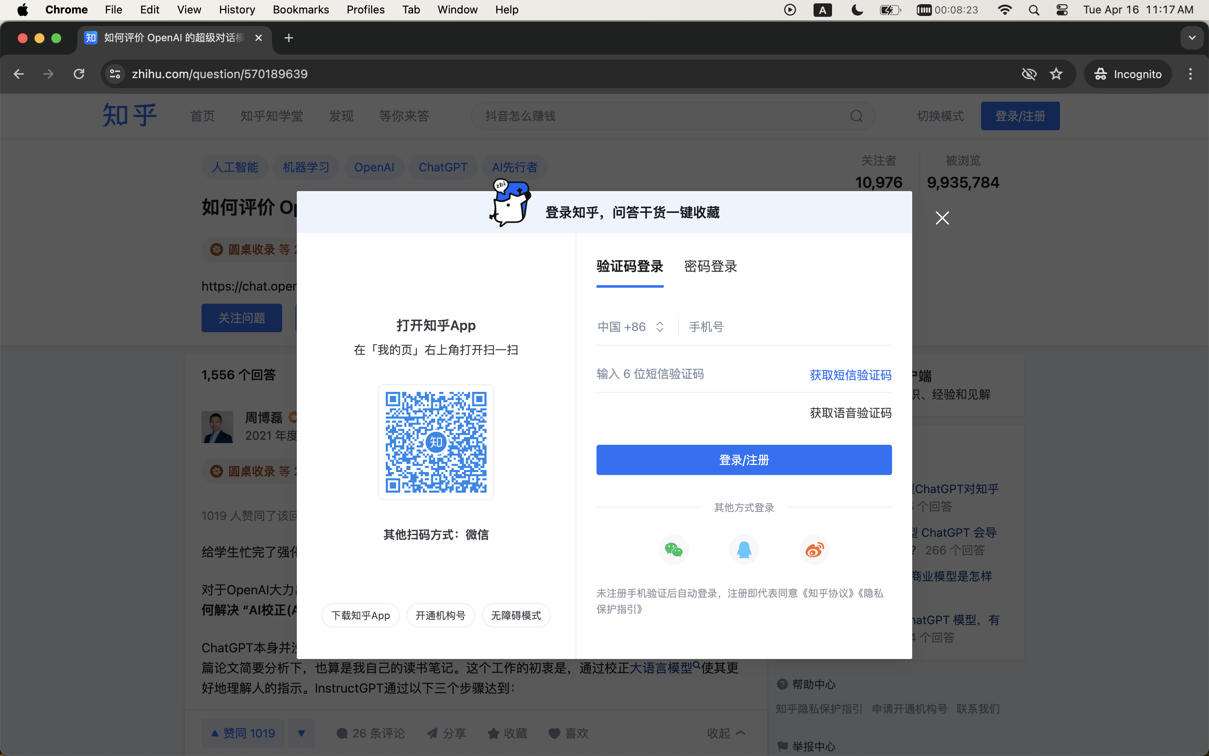1209x756 pixels.
Task: Click 获取语音验证码 link
Action: (850, 413)
